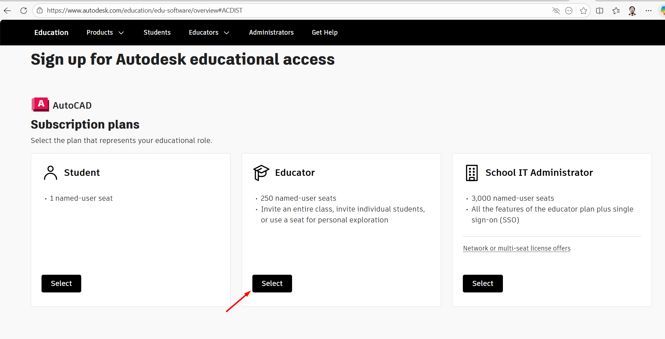665x339 pixels.
Task: Reload the page with refresh icon
Action: [23, 10]
